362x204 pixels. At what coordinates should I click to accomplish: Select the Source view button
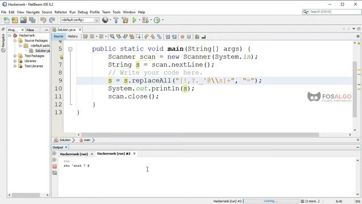point(58,36)
